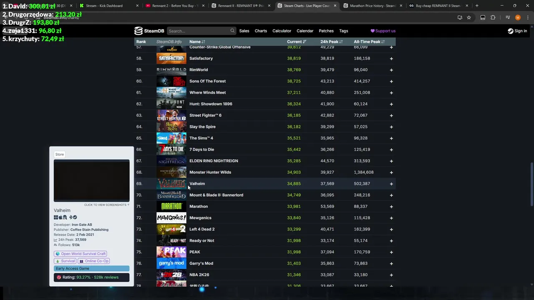Sort the table by Name

tap(197, 42)
